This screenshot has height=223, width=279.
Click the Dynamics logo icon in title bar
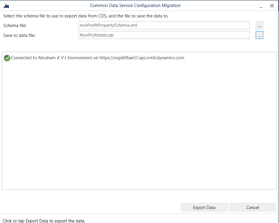tap(6, 6)
